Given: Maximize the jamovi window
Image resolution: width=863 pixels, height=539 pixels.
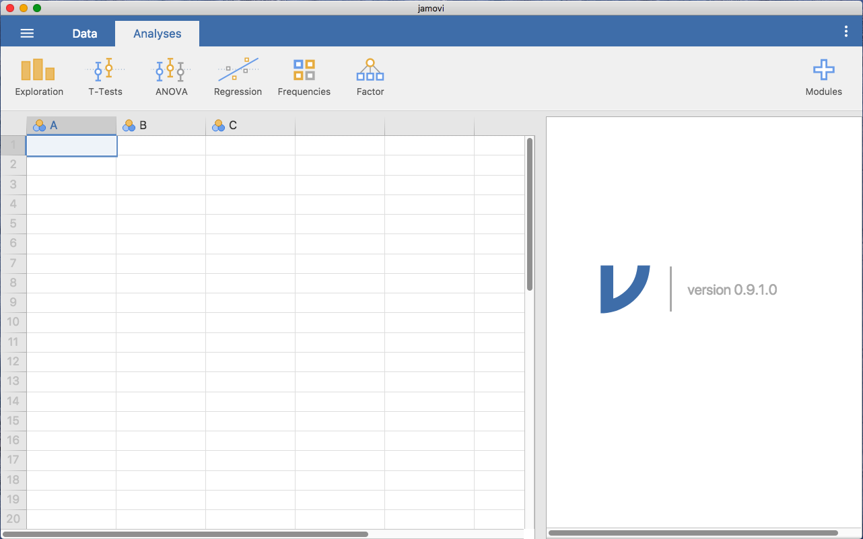Looking at the screenshot, I should tap(37, 8).
